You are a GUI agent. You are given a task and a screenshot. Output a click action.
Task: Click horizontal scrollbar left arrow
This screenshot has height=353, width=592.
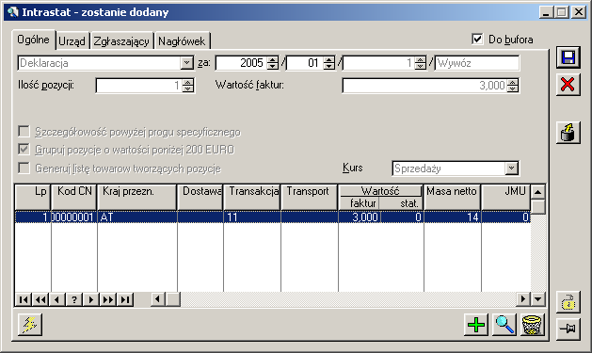[158, 299]
